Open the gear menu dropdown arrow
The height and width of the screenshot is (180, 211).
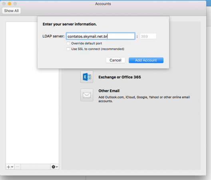pos(57,167)
